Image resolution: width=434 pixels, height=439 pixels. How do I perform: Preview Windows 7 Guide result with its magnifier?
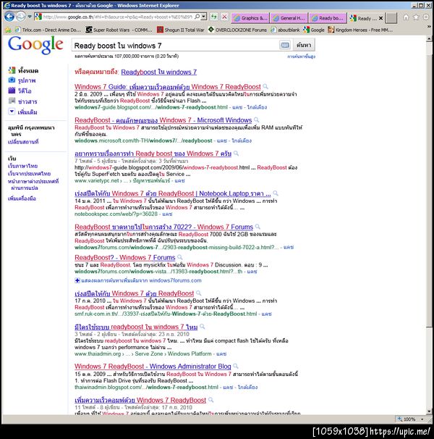265,86
